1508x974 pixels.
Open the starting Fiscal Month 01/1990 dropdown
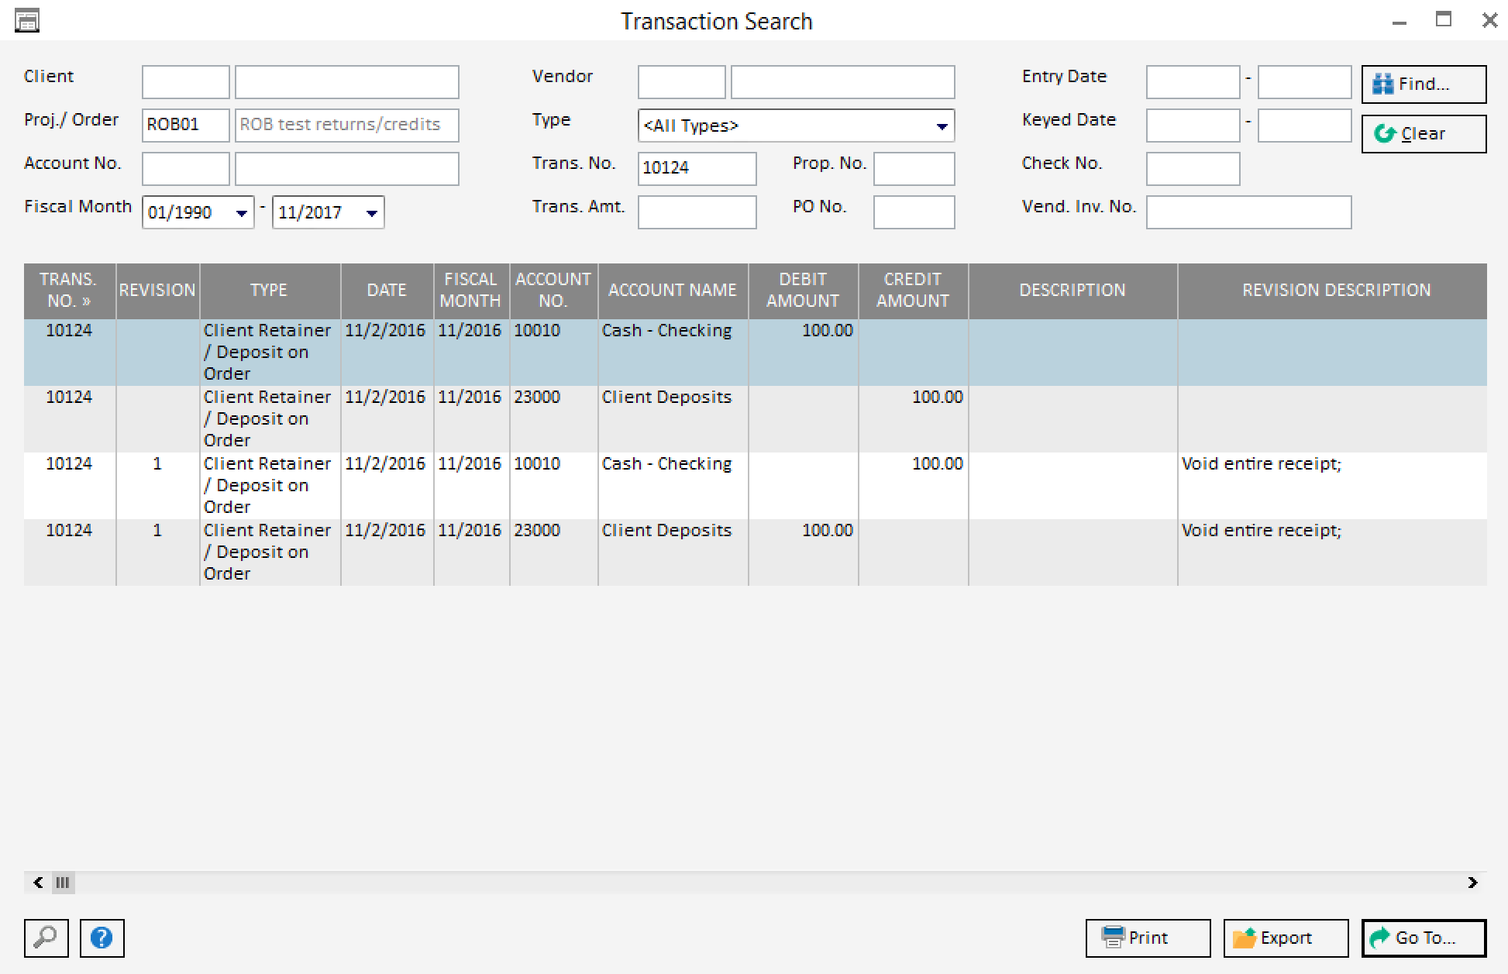(x=243, y=212)
